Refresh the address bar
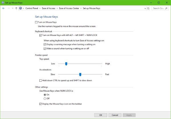171x119 pixels. pos(148,8)
